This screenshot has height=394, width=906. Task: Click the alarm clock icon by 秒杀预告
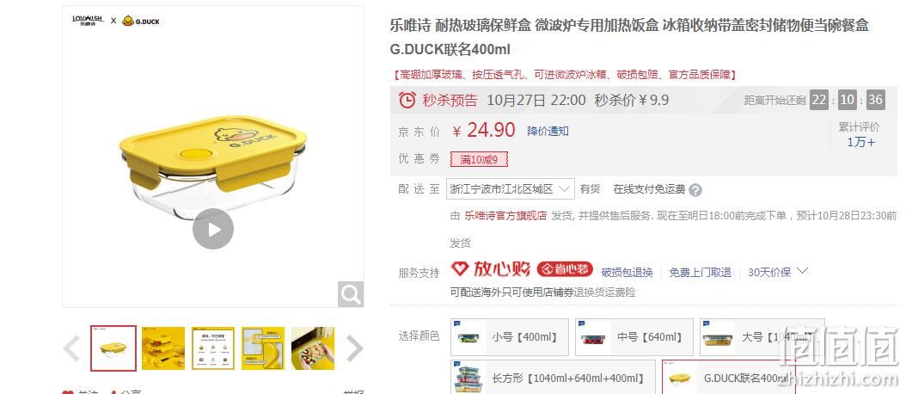point(407,100)
